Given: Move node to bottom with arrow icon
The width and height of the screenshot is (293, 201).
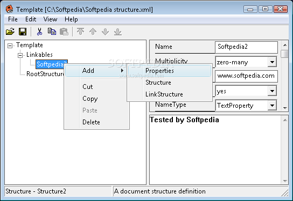Looking at the screenshot, I should pyautogui.click(x=118, y=32).
